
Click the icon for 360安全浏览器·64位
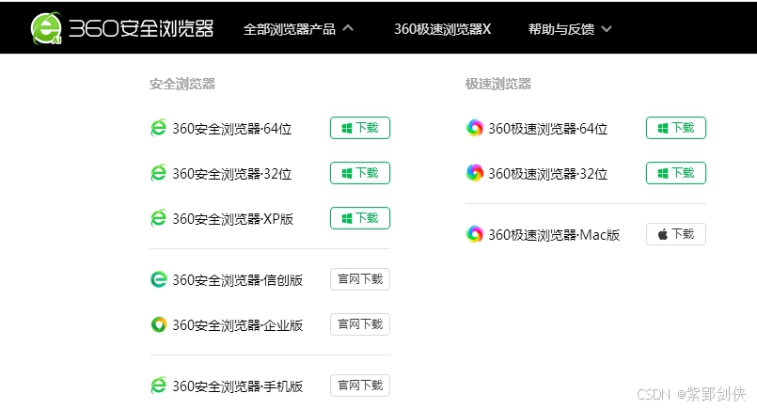click(158, 128)
